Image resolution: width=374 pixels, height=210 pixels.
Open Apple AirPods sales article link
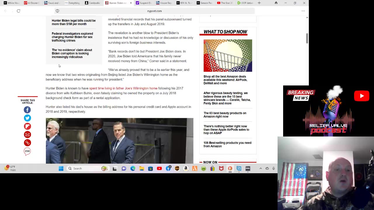tap(226, 129)
